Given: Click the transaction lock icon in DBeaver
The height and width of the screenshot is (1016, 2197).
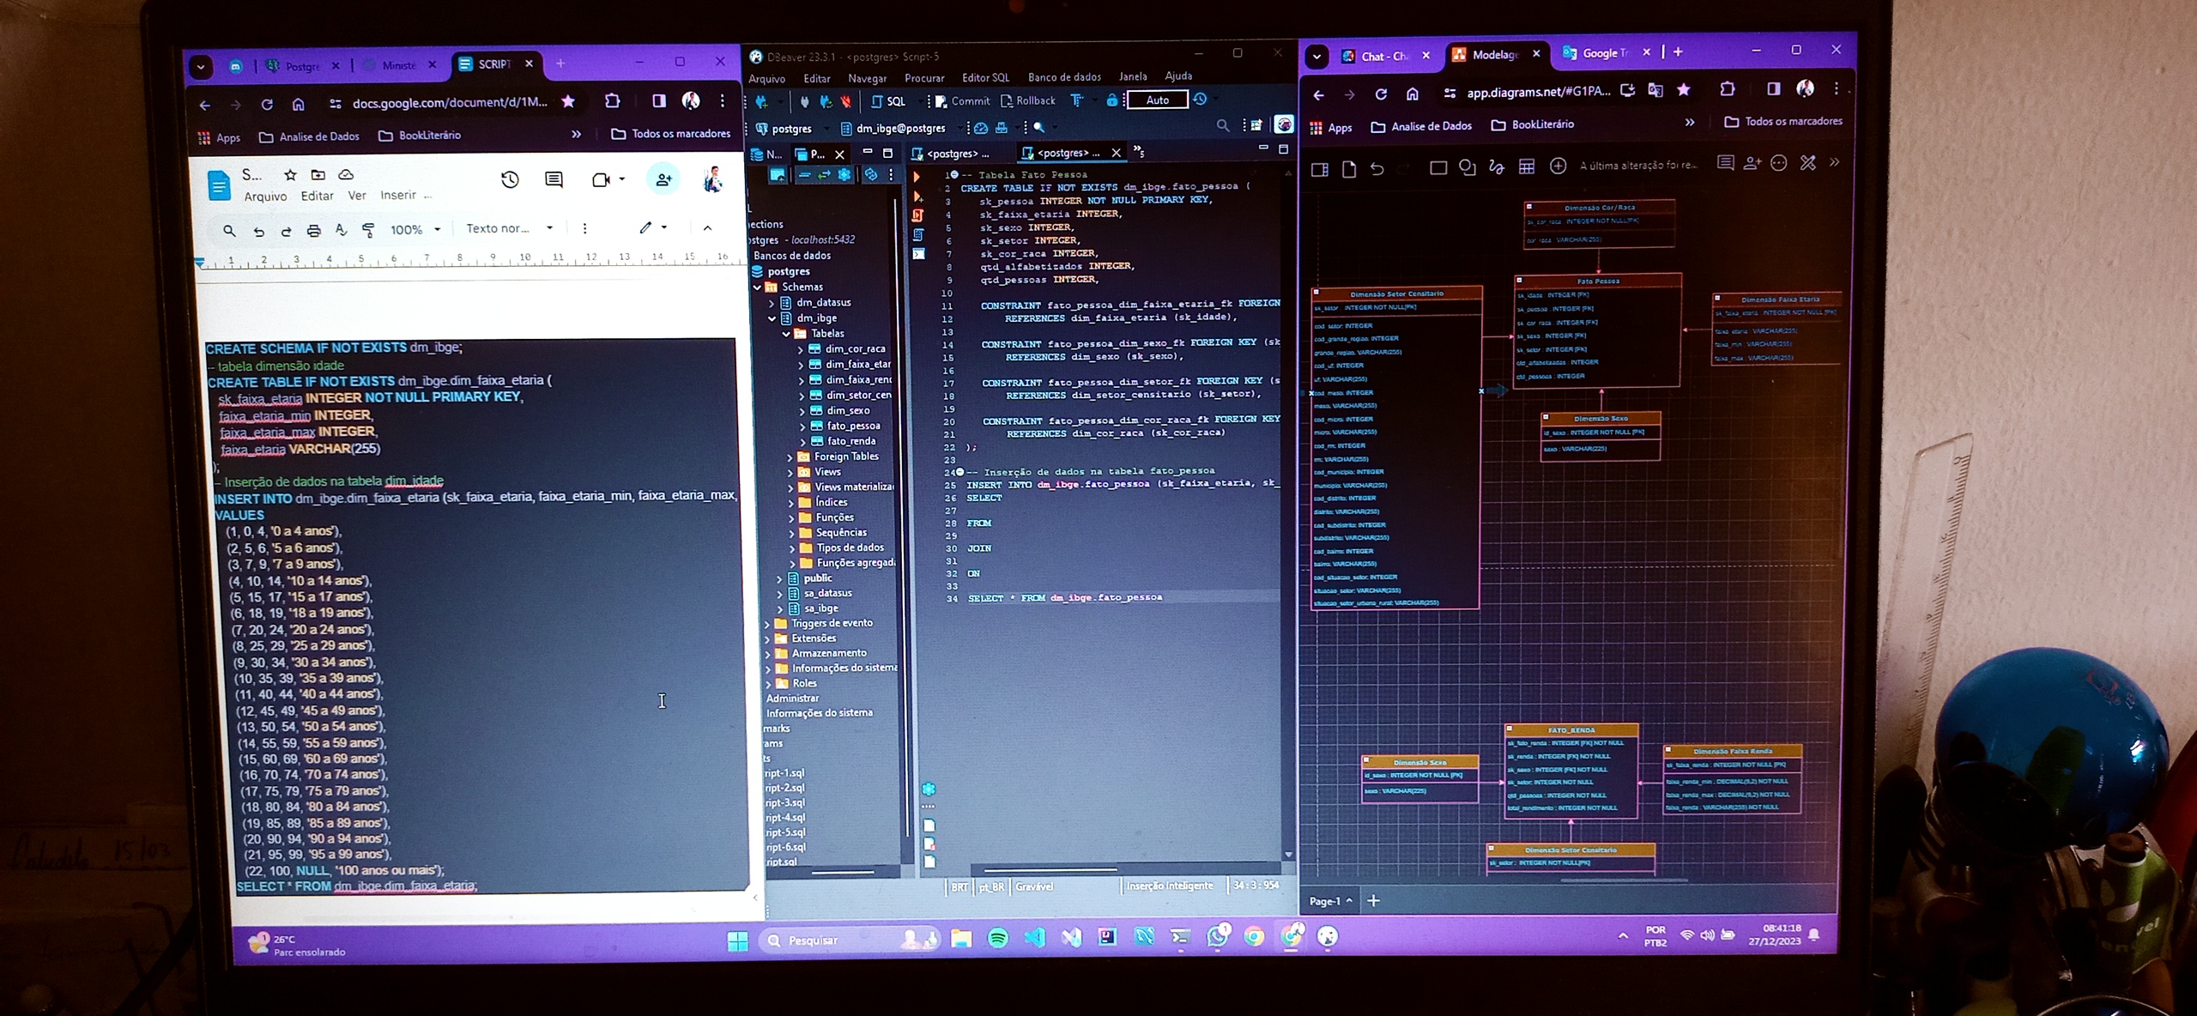Looking at the screenshot, I should (1111, 100).
